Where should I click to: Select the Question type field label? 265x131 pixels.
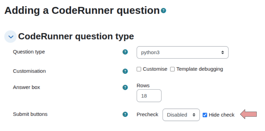pos(29,52)
